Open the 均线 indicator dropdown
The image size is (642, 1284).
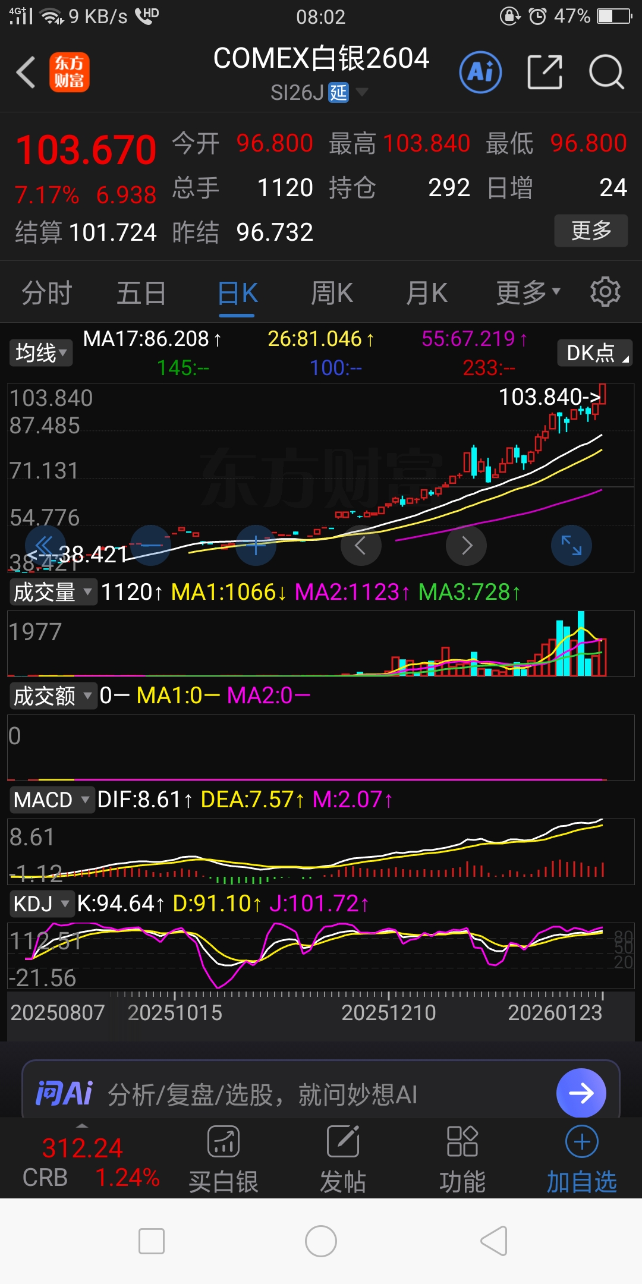(x=41, y=353)
